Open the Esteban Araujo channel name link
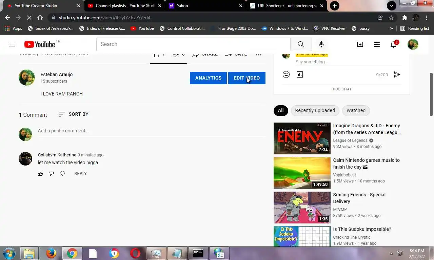 (x=57, y=74)
